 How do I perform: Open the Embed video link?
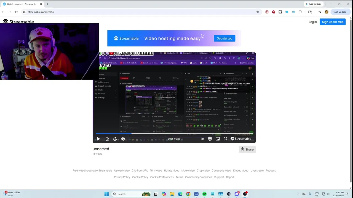[241, 170]
